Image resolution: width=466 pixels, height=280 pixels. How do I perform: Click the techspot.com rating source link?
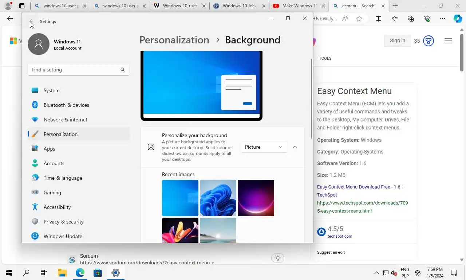point(340,236)
